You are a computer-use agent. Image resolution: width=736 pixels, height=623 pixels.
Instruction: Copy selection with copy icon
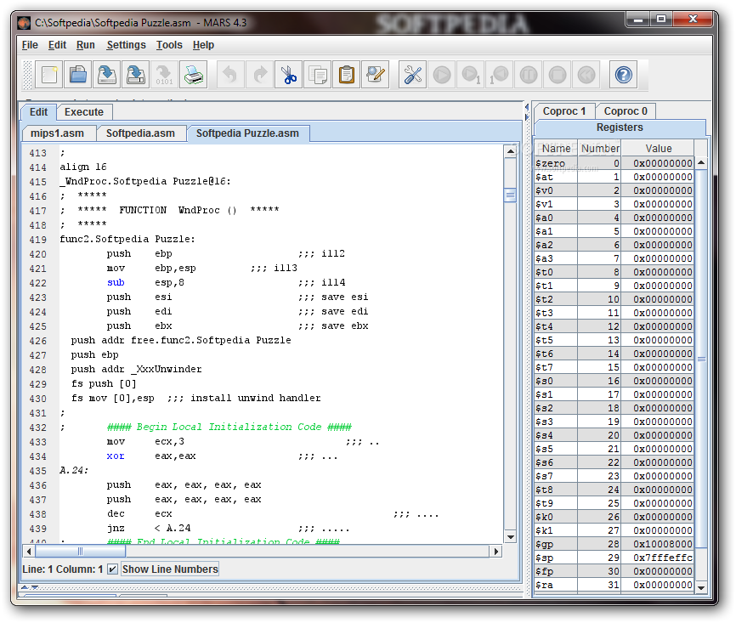(318, 75)
